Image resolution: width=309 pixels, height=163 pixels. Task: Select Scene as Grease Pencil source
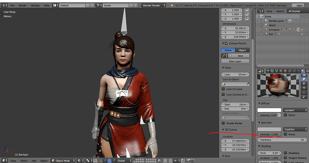click(x=228, y=50)
